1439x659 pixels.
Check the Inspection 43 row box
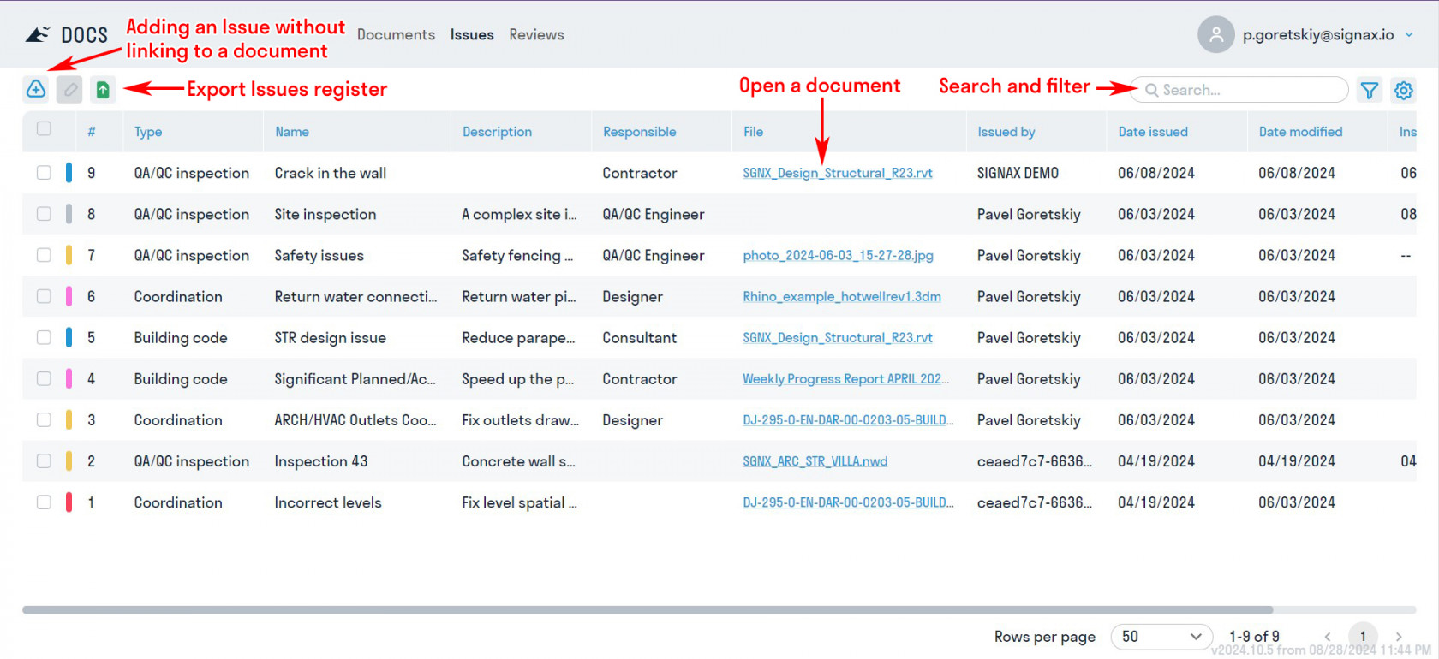click(x=44, y=460)
